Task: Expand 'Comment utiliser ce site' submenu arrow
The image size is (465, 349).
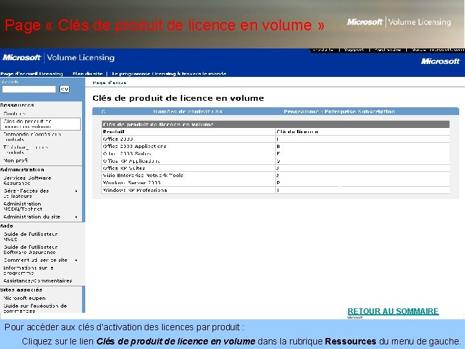Action: coord(76,260)
